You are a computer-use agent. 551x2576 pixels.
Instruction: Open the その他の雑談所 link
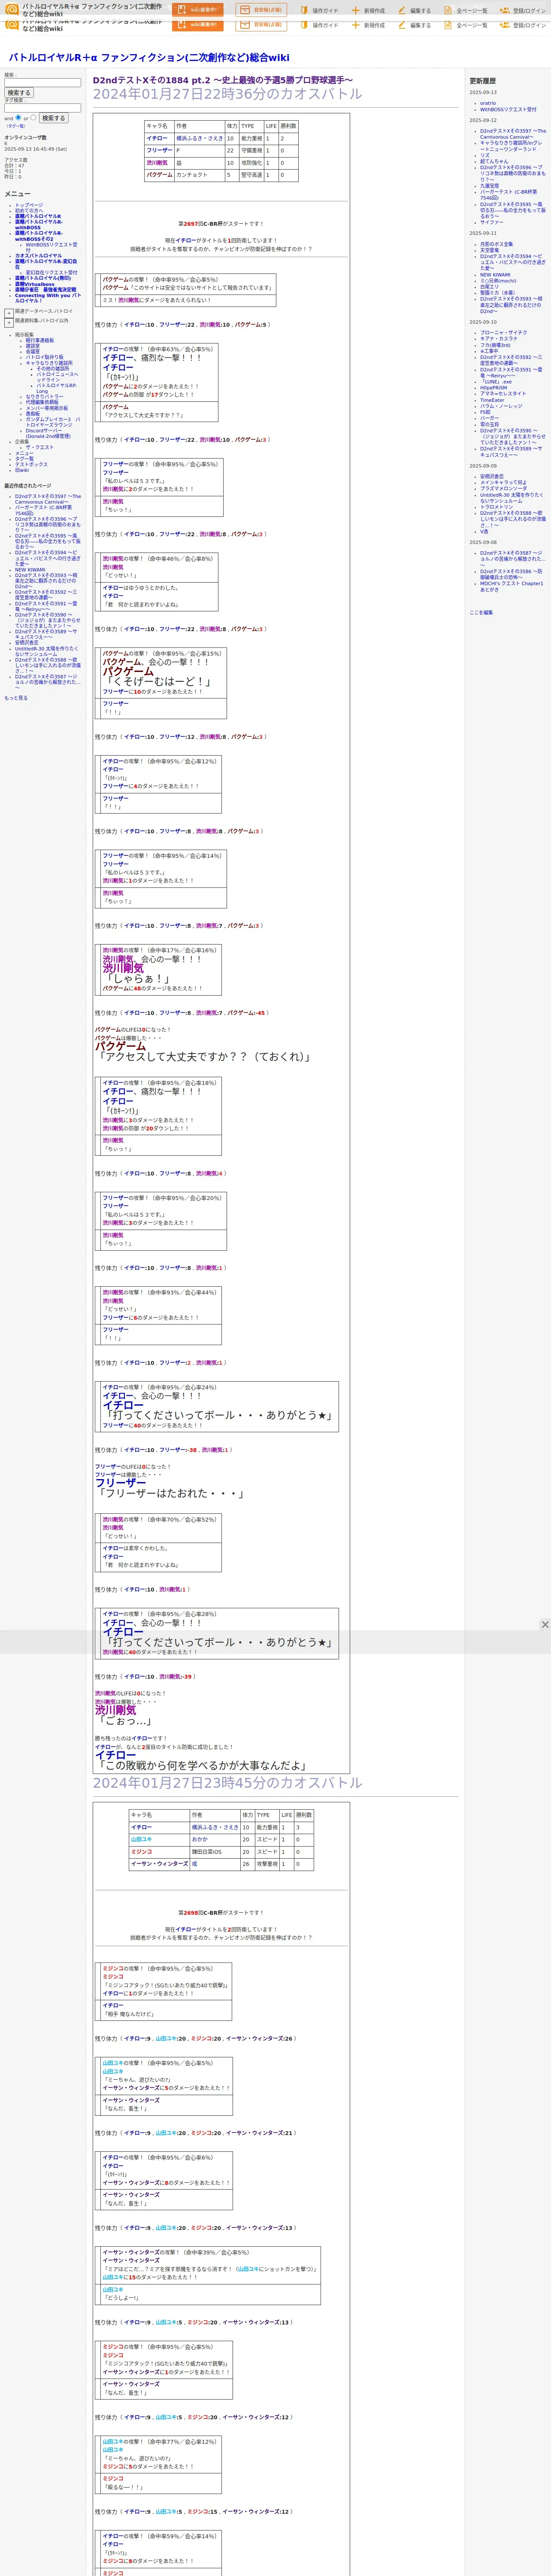53,368
